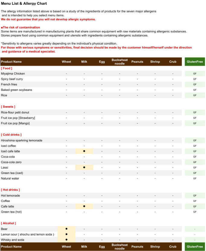Screen dimensions: 206x251
Task: Click the Baked green soybeans product name
Action: [x=17, y=90]
